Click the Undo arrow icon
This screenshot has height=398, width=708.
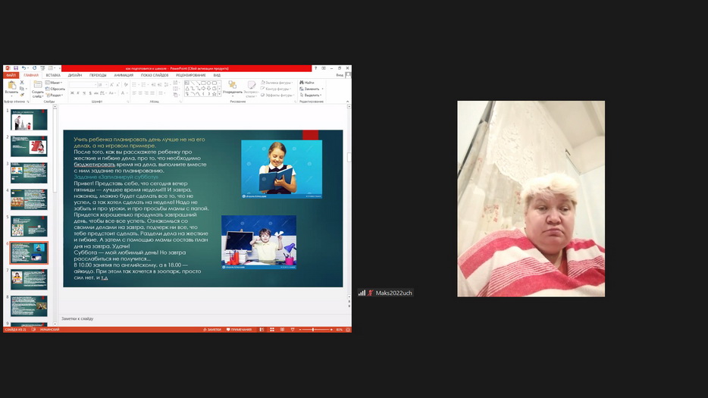tap(23, 68)
